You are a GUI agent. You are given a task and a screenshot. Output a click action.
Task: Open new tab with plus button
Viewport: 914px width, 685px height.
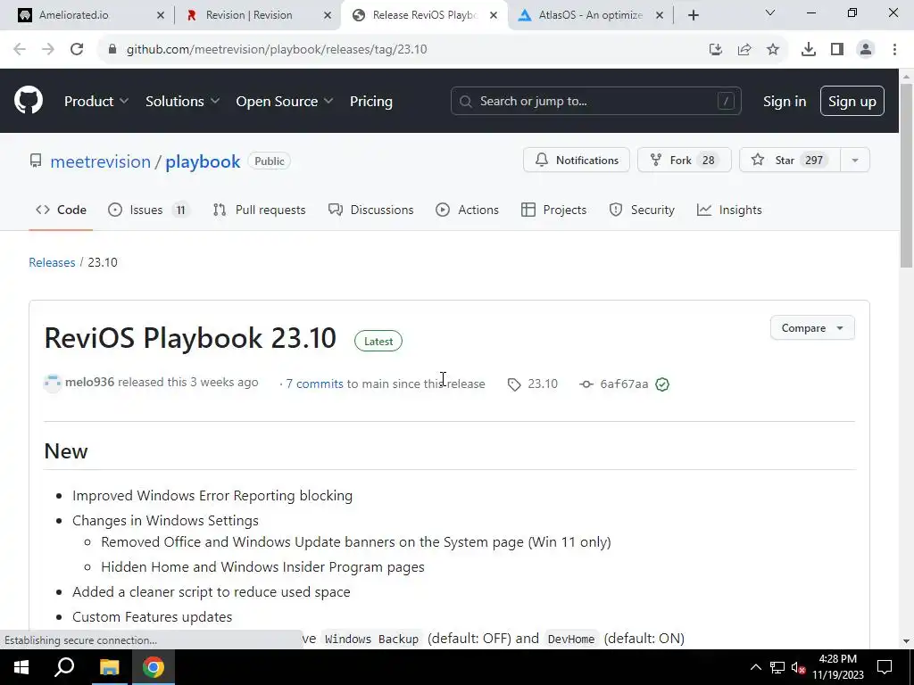pyautogui.click(x=693, y=15)
